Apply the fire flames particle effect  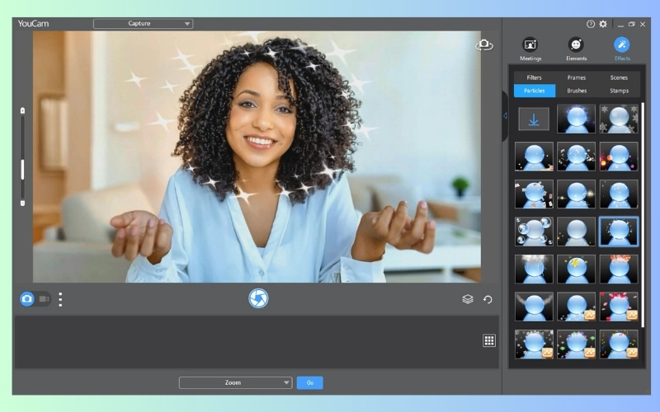click(619, 269)
